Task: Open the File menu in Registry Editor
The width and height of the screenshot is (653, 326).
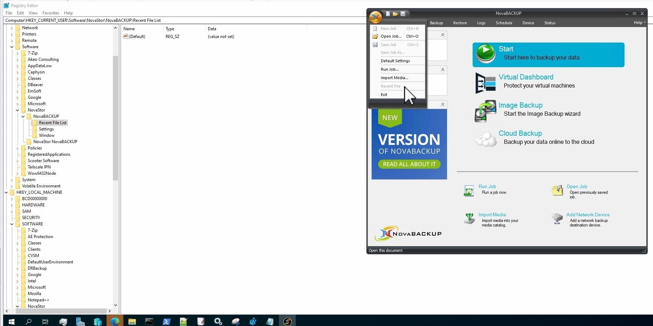Action: [x=9, y=13]
